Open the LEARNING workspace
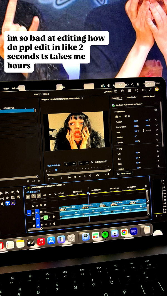Viewport: 167px width, 296px height. 108,92
